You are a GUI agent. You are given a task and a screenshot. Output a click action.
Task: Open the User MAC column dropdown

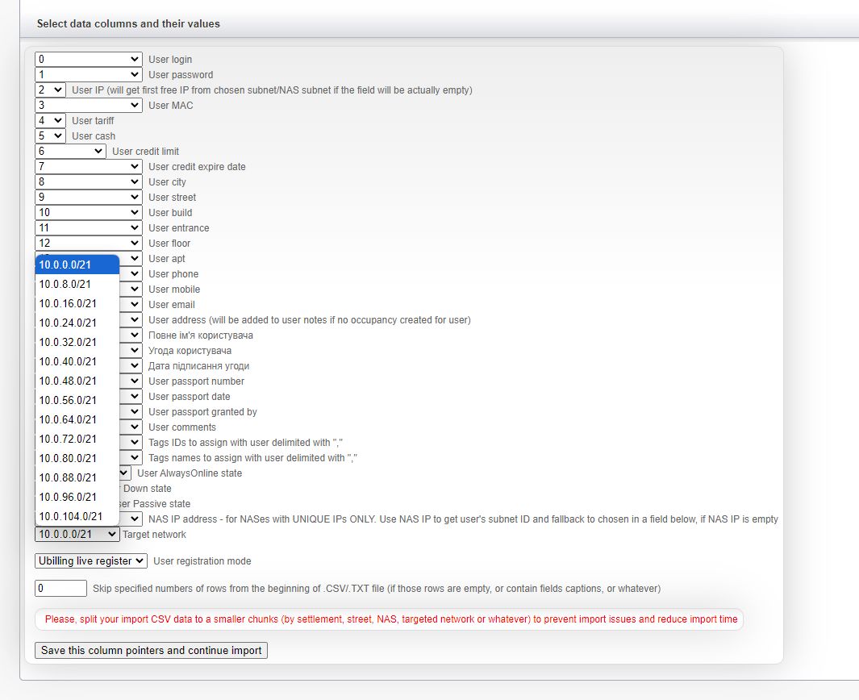pos(89,105)
